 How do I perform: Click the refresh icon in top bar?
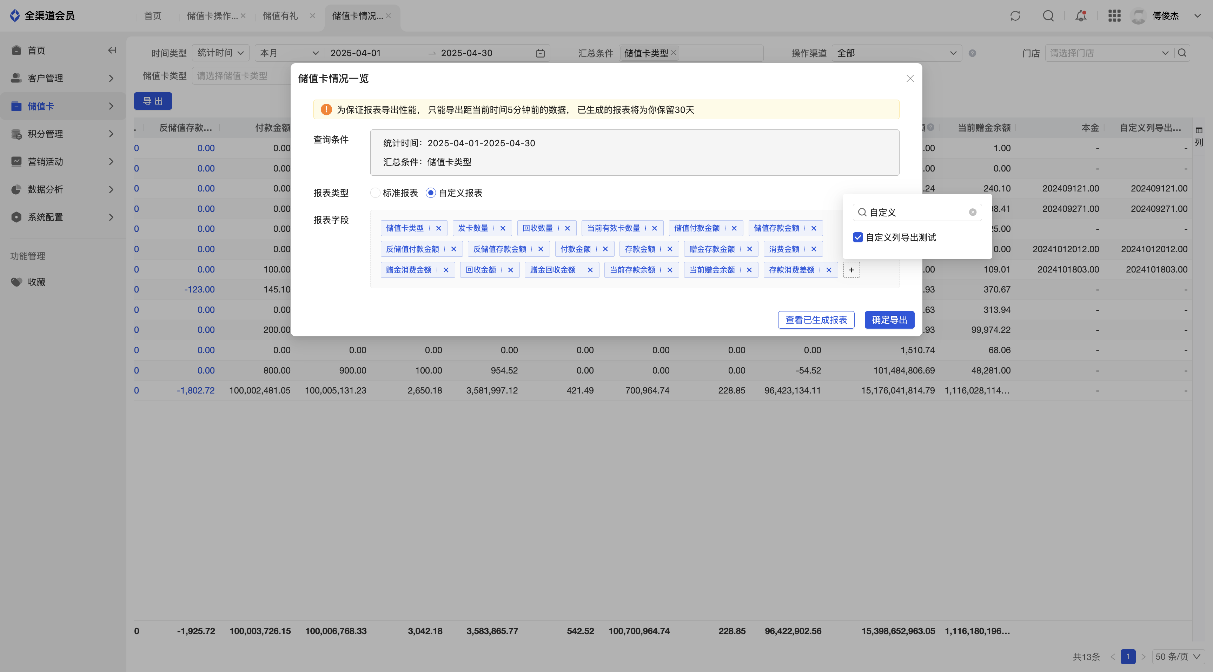click(1015, 16)
